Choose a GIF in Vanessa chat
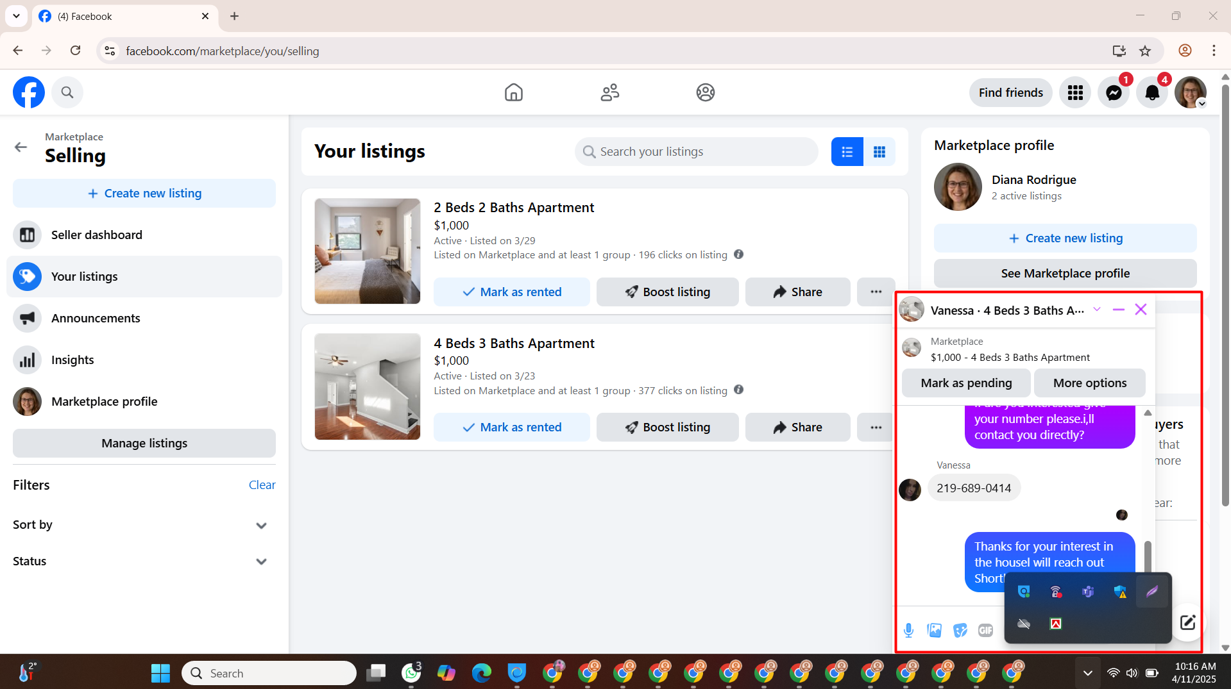 [x=985, y=630]
